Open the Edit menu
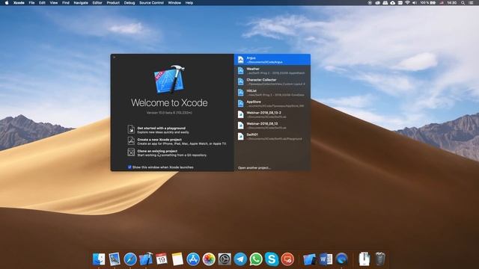The width and height of the screenshot is (479, 269). (42, 3)
